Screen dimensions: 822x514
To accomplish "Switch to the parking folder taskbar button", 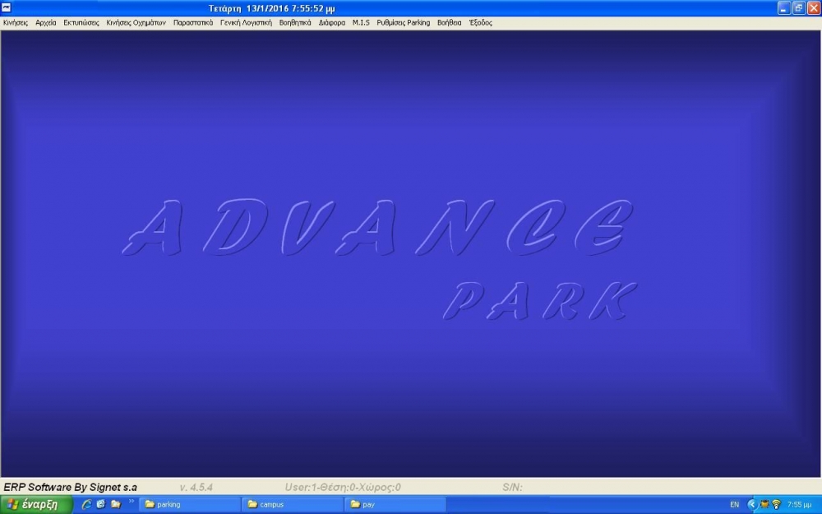I will tap(190, 505).
